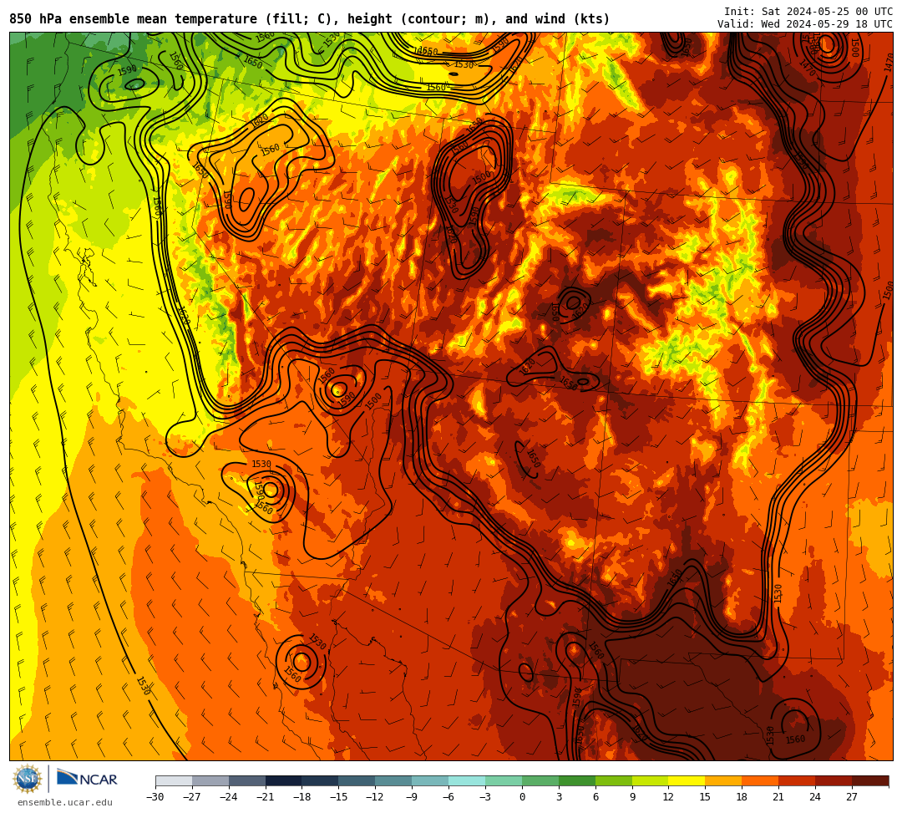Pick the light teal swatch between -9 and -6
The height and width of the screenshot is (813, 902).
430,780
